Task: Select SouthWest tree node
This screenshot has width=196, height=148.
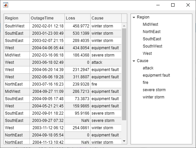Action: [x=152, y=46]
